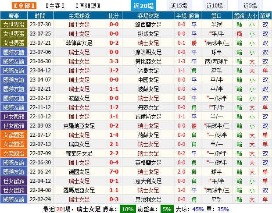Open the 近5場 tab
Screen dimensions: 272x213
251,6
